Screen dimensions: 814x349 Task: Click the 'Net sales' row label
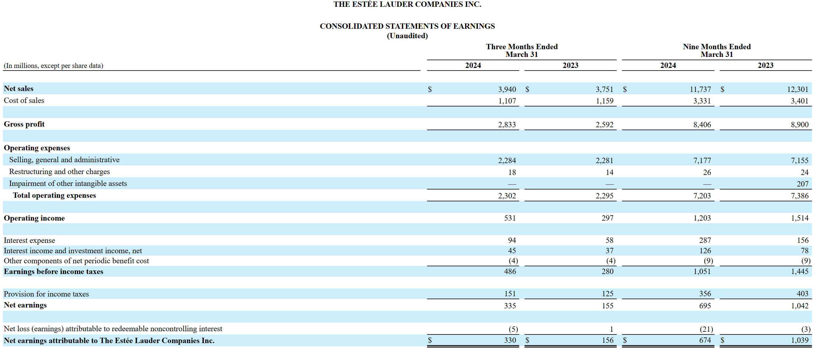(x=19, y=89)
